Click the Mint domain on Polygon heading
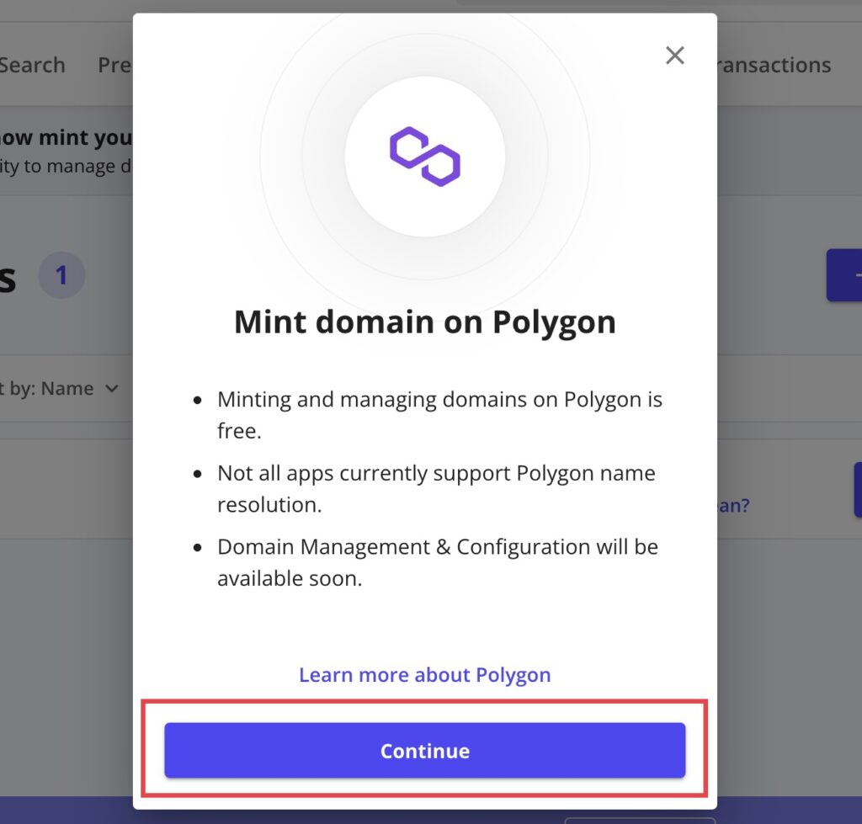The image size is (862, 824). coord(424,322)
